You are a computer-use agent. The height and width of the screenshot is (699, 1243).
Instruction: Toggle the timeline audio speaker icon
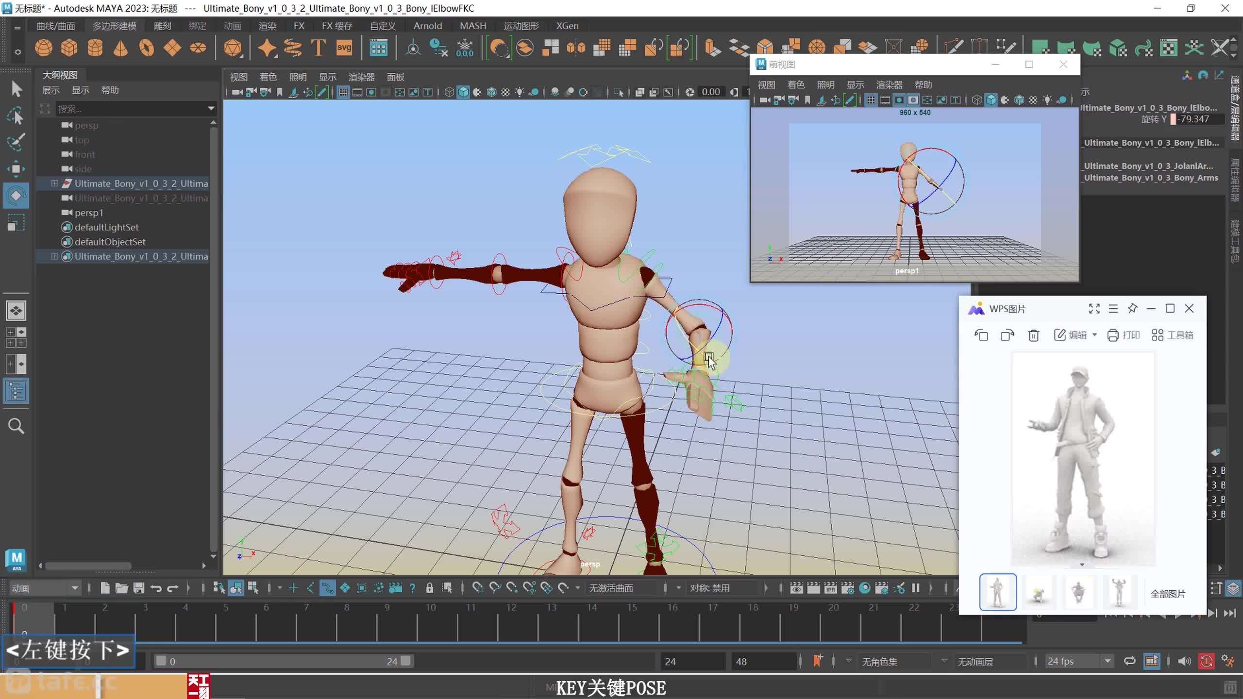pos(1184,661)
